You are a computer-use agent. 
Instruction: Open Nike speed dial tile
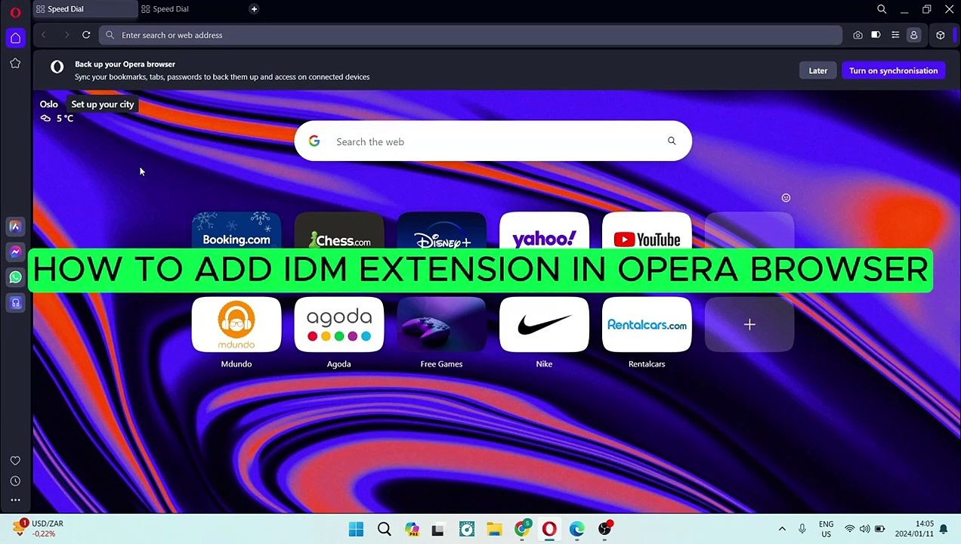pos(544,325)
